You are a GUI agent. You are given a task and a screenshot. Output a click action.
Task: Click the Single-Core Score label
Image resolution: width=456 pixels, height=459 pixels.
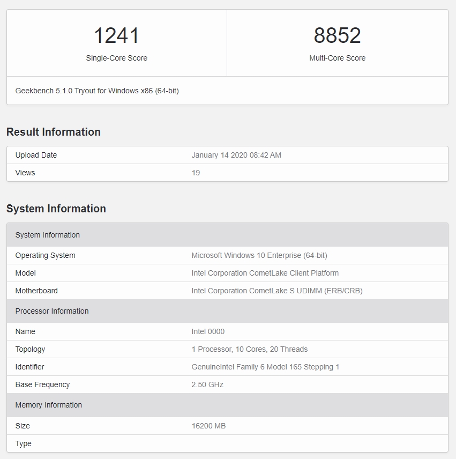116,58
